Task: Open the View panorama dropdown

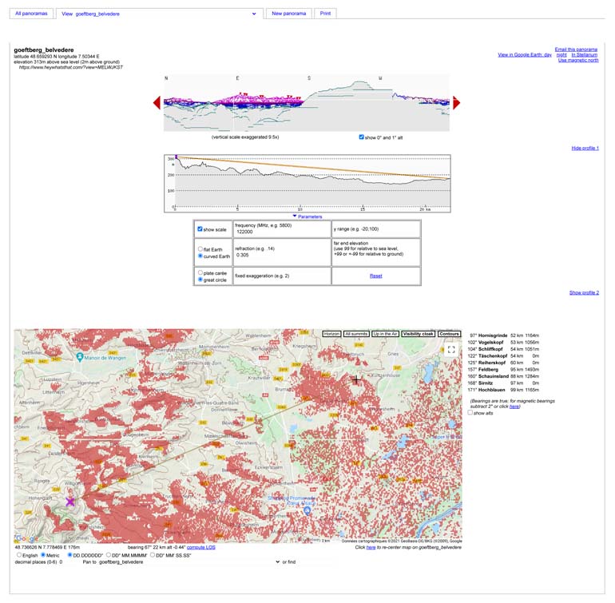Action: pos(160,14)
